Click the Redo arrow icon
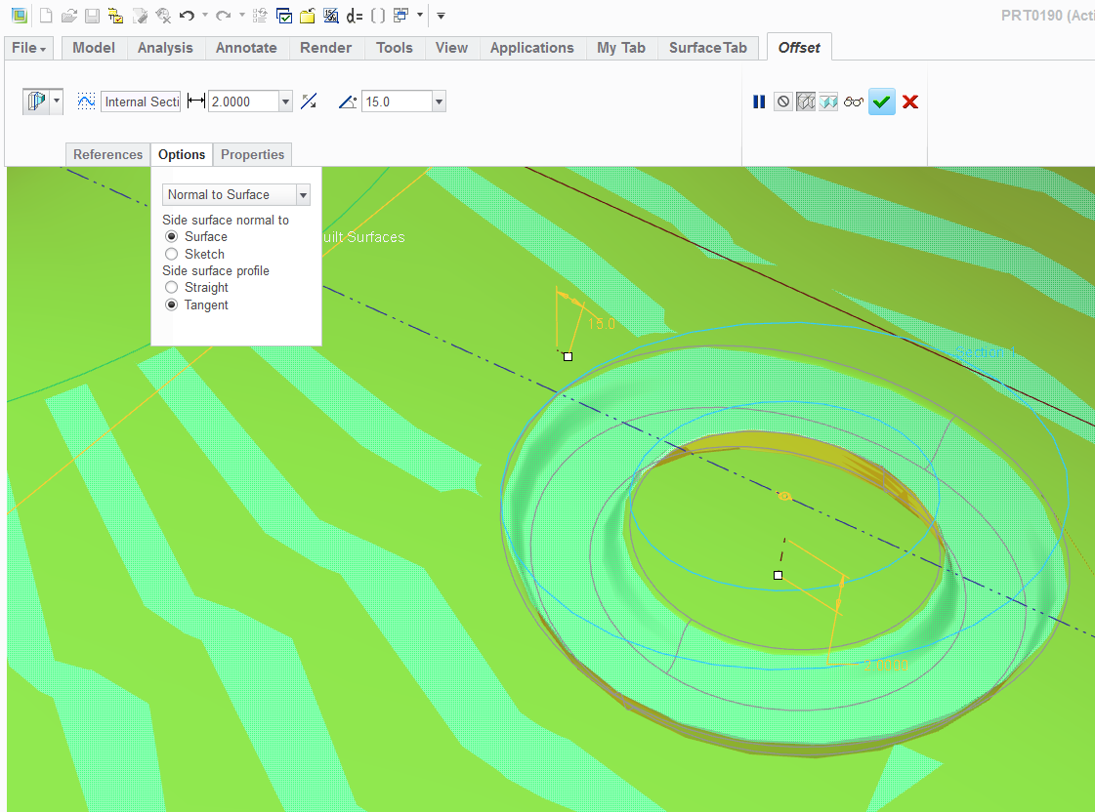The height and width of the screenshot is (812, 1095). (224, 16)
